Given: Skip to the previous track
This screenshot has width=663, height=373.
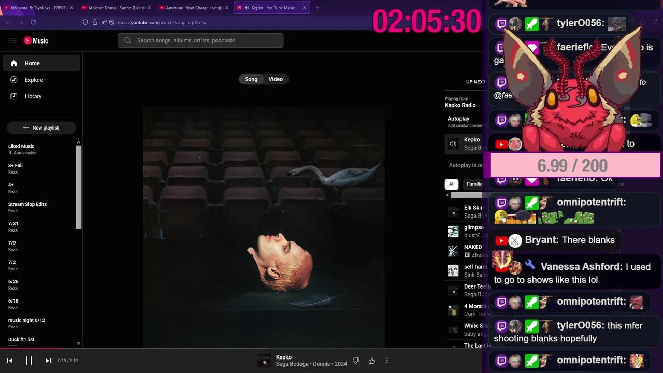Looking at the screenshot, I should pyautogui.click(x=9, y=361).
